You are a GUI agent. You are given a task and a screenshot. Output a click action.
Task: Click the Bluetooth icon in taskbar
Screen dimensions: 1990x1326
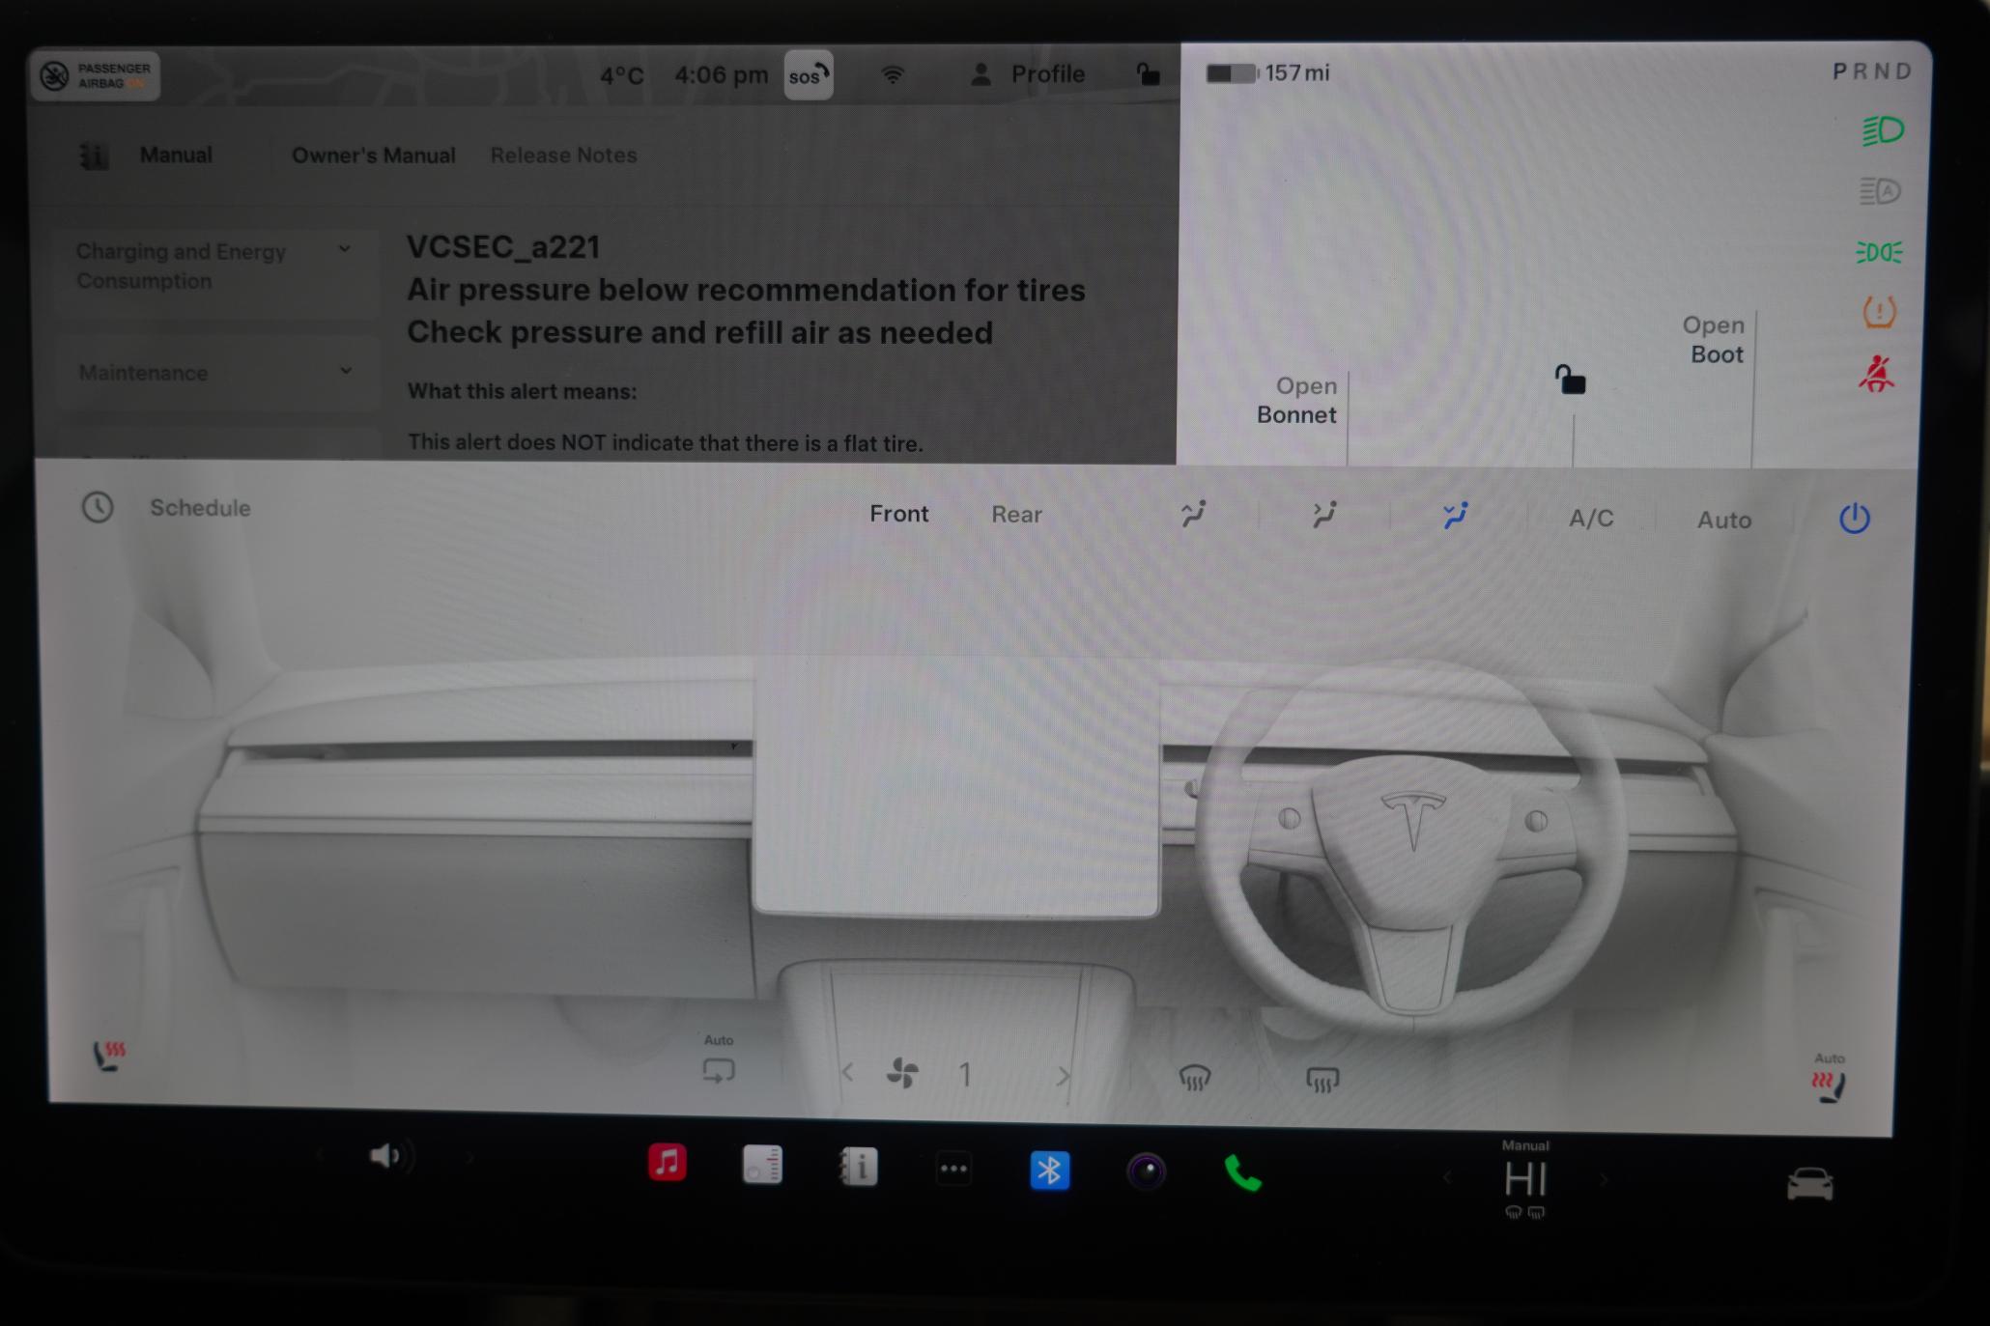tap(1049, 1171)
